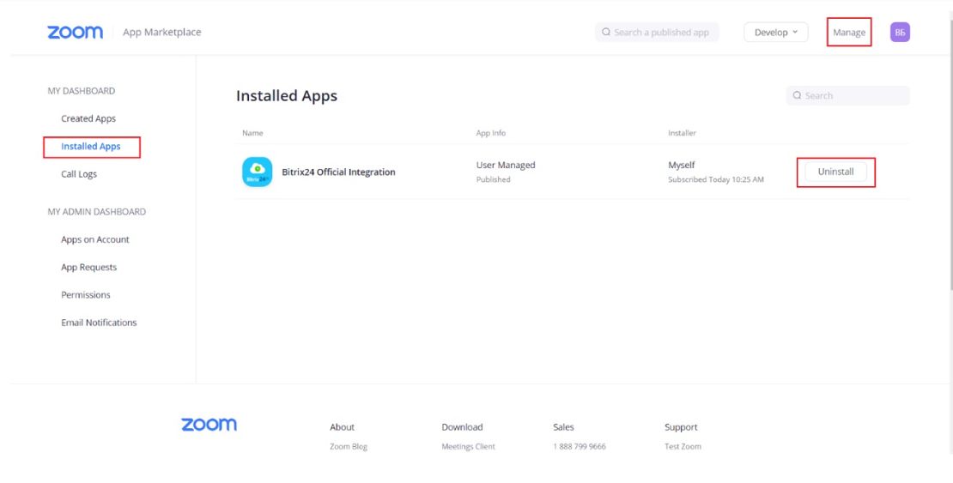Go to Apps on Account
The image size is (953, 483).
pos(94,239)
